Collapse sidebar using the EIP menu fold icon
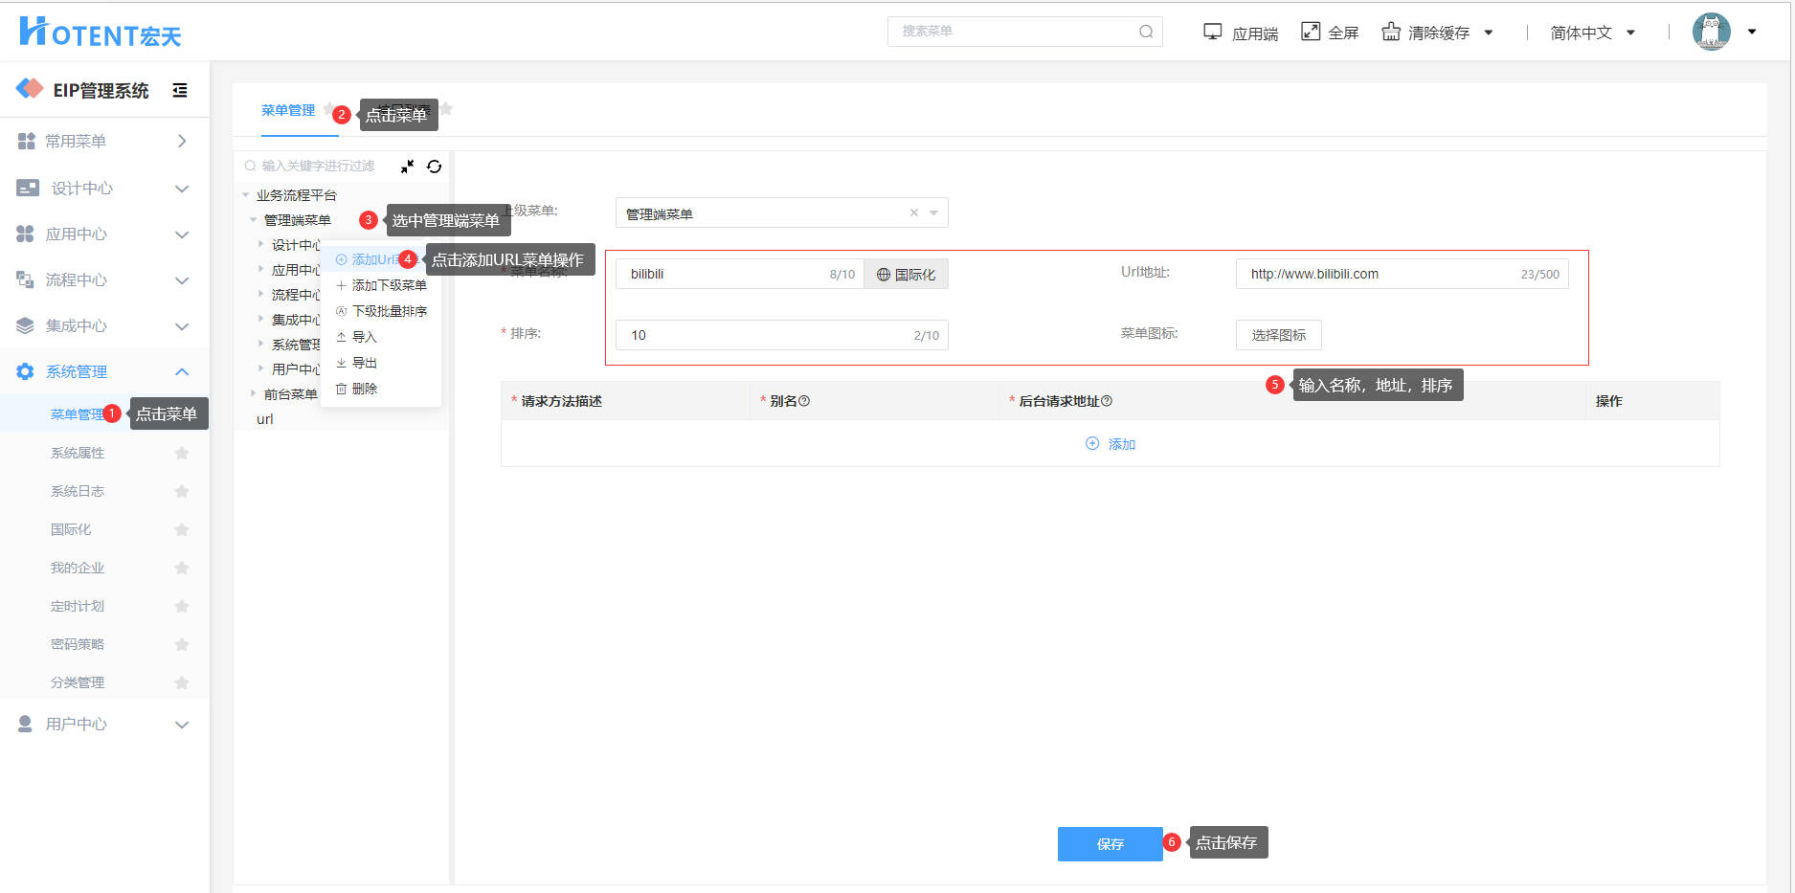The image size is (1795, 893). pyautogui.click(x=180, y=90)
